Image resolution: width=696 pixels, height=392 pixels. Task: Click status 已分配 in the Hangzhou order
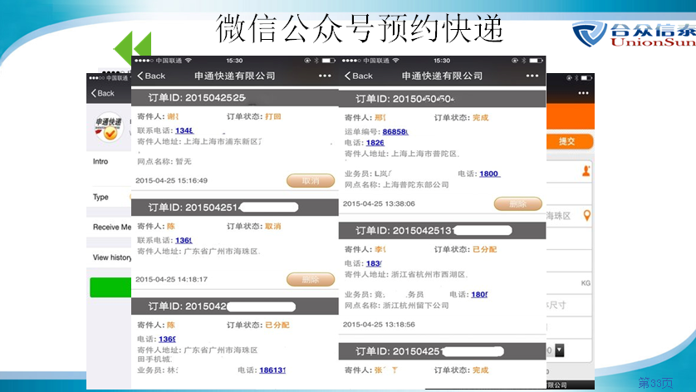tap(485, 249)
